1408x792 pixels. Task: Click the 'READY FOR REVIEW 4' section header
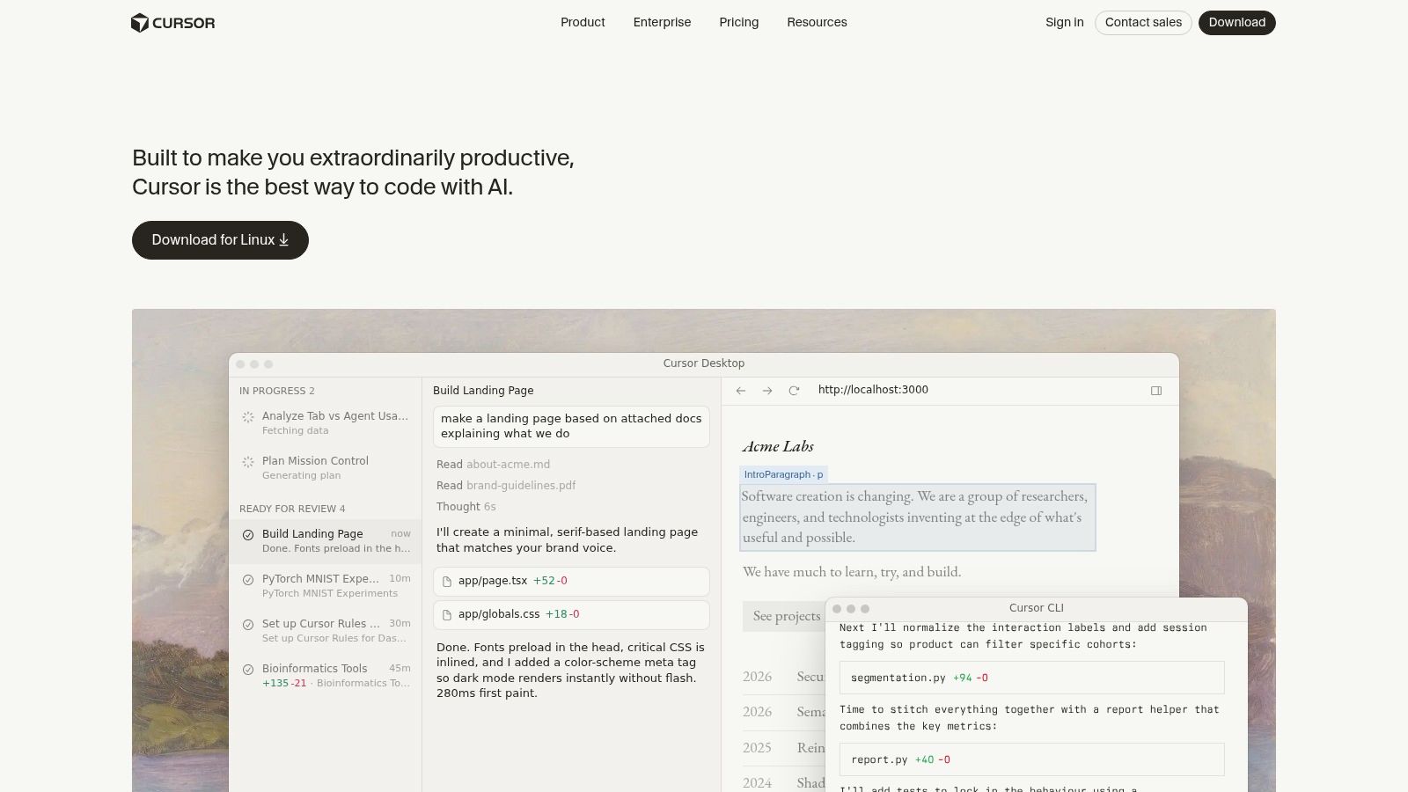(292, 509)
